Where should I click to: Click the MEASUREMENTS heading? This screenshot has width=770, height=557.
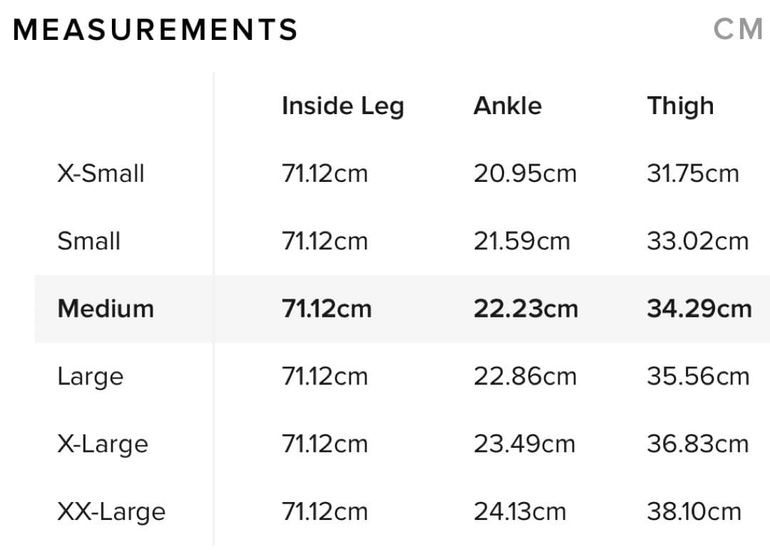click(x=155, y=30)
